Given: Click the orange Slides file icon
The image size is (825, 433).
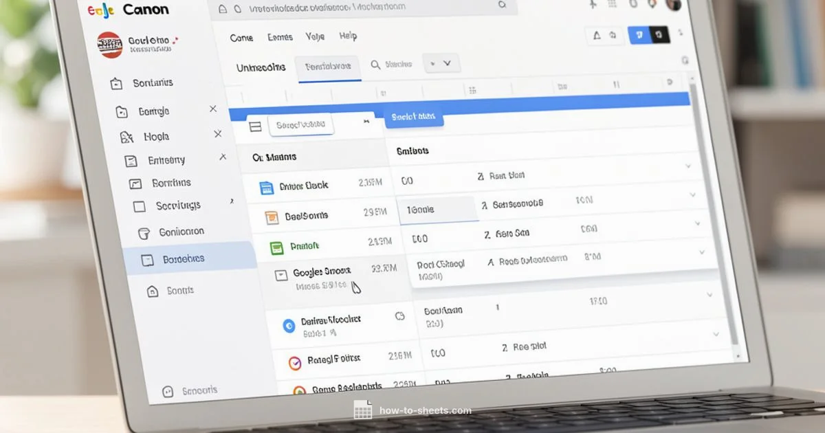Looking at the screenshot, I should click(x=272, y=218).
